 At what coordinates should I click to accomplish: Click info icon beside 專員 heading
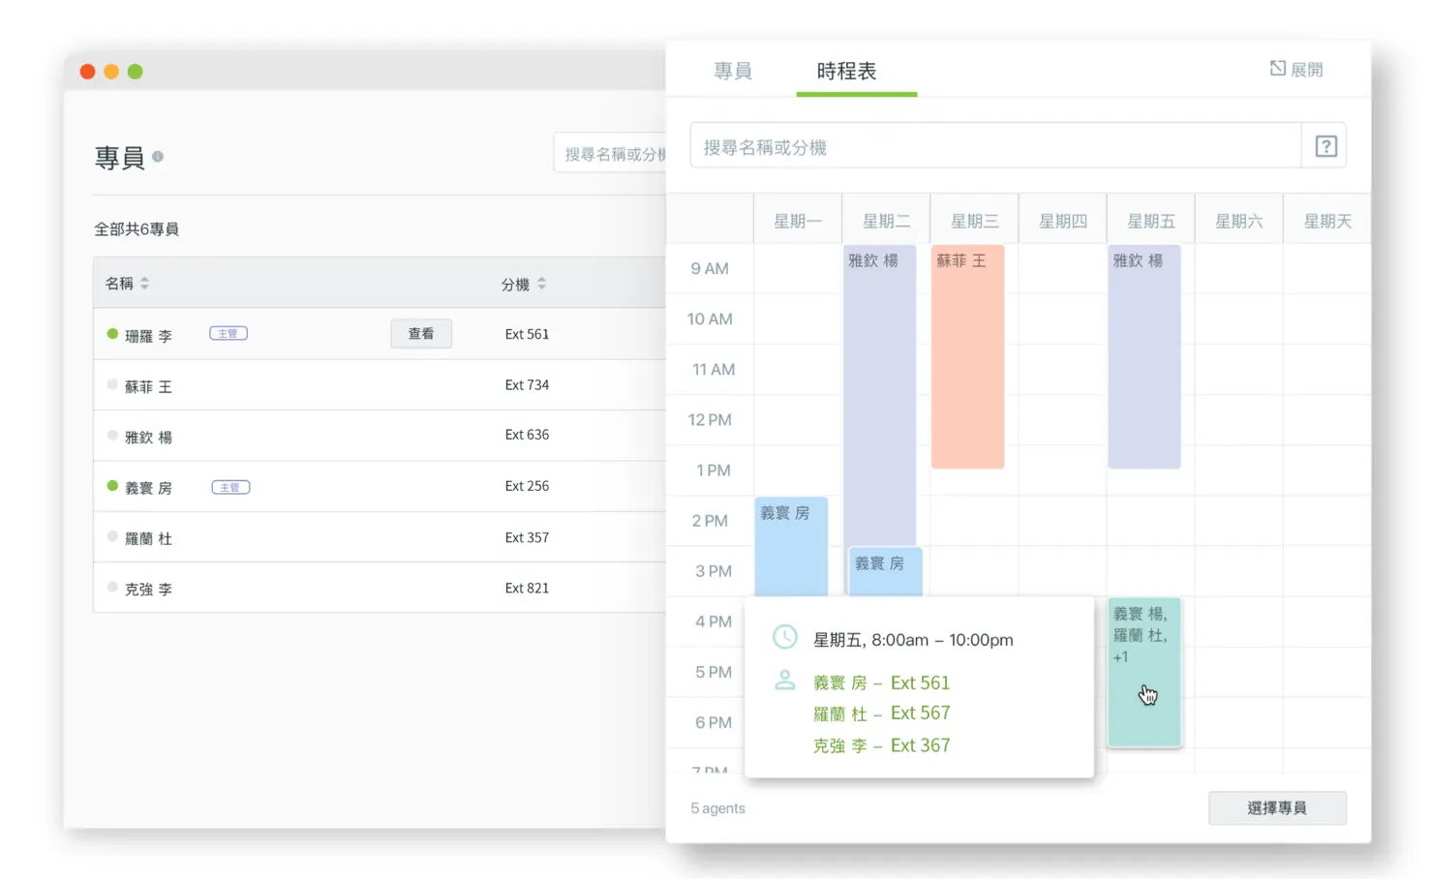click(158, 156)
